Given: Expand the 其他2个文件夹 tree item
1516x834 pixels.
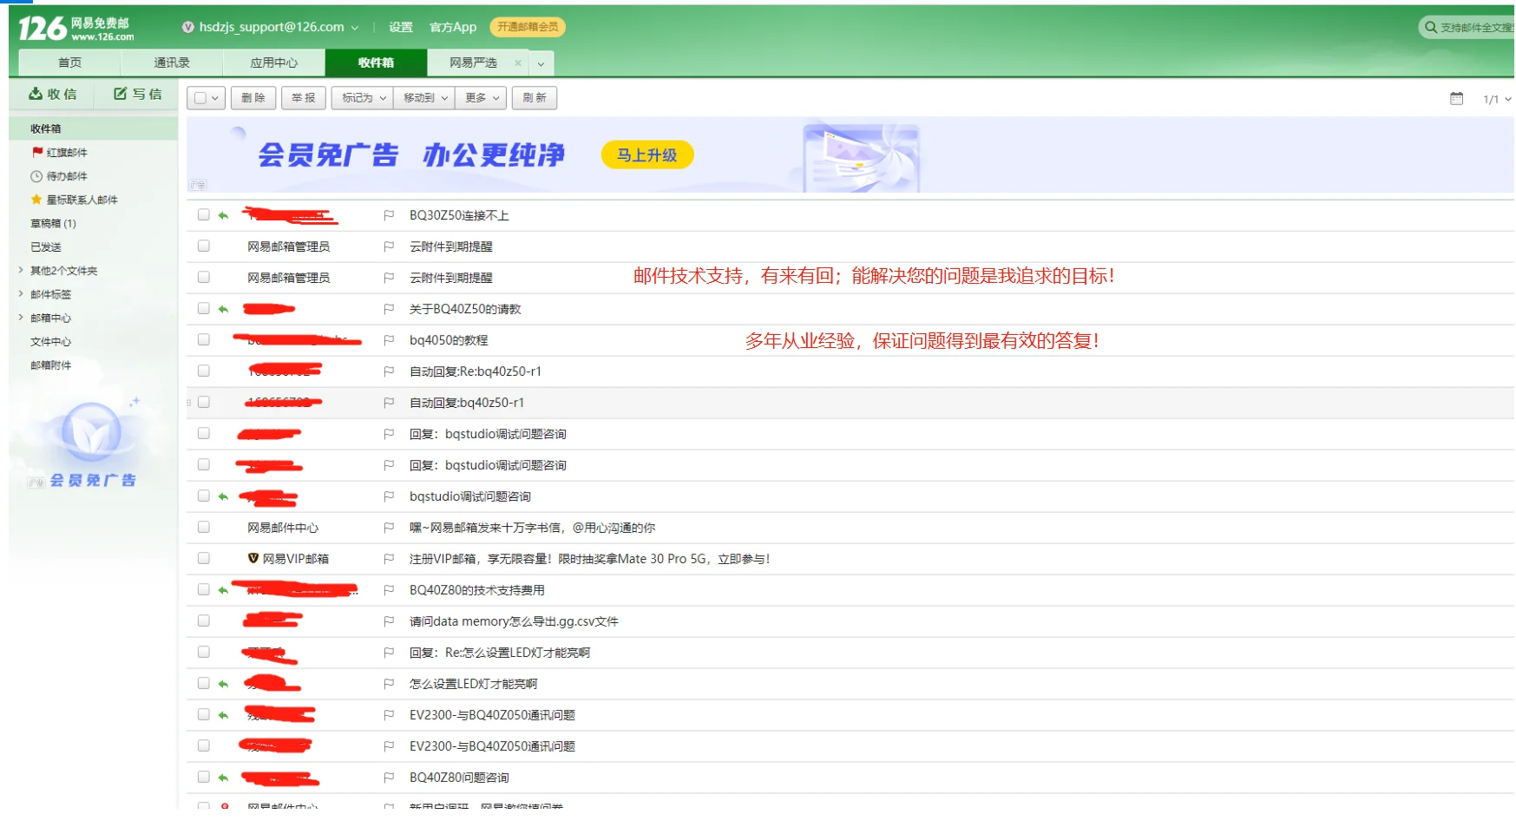Looking at the screenshot, I should [x=21, y=271].
